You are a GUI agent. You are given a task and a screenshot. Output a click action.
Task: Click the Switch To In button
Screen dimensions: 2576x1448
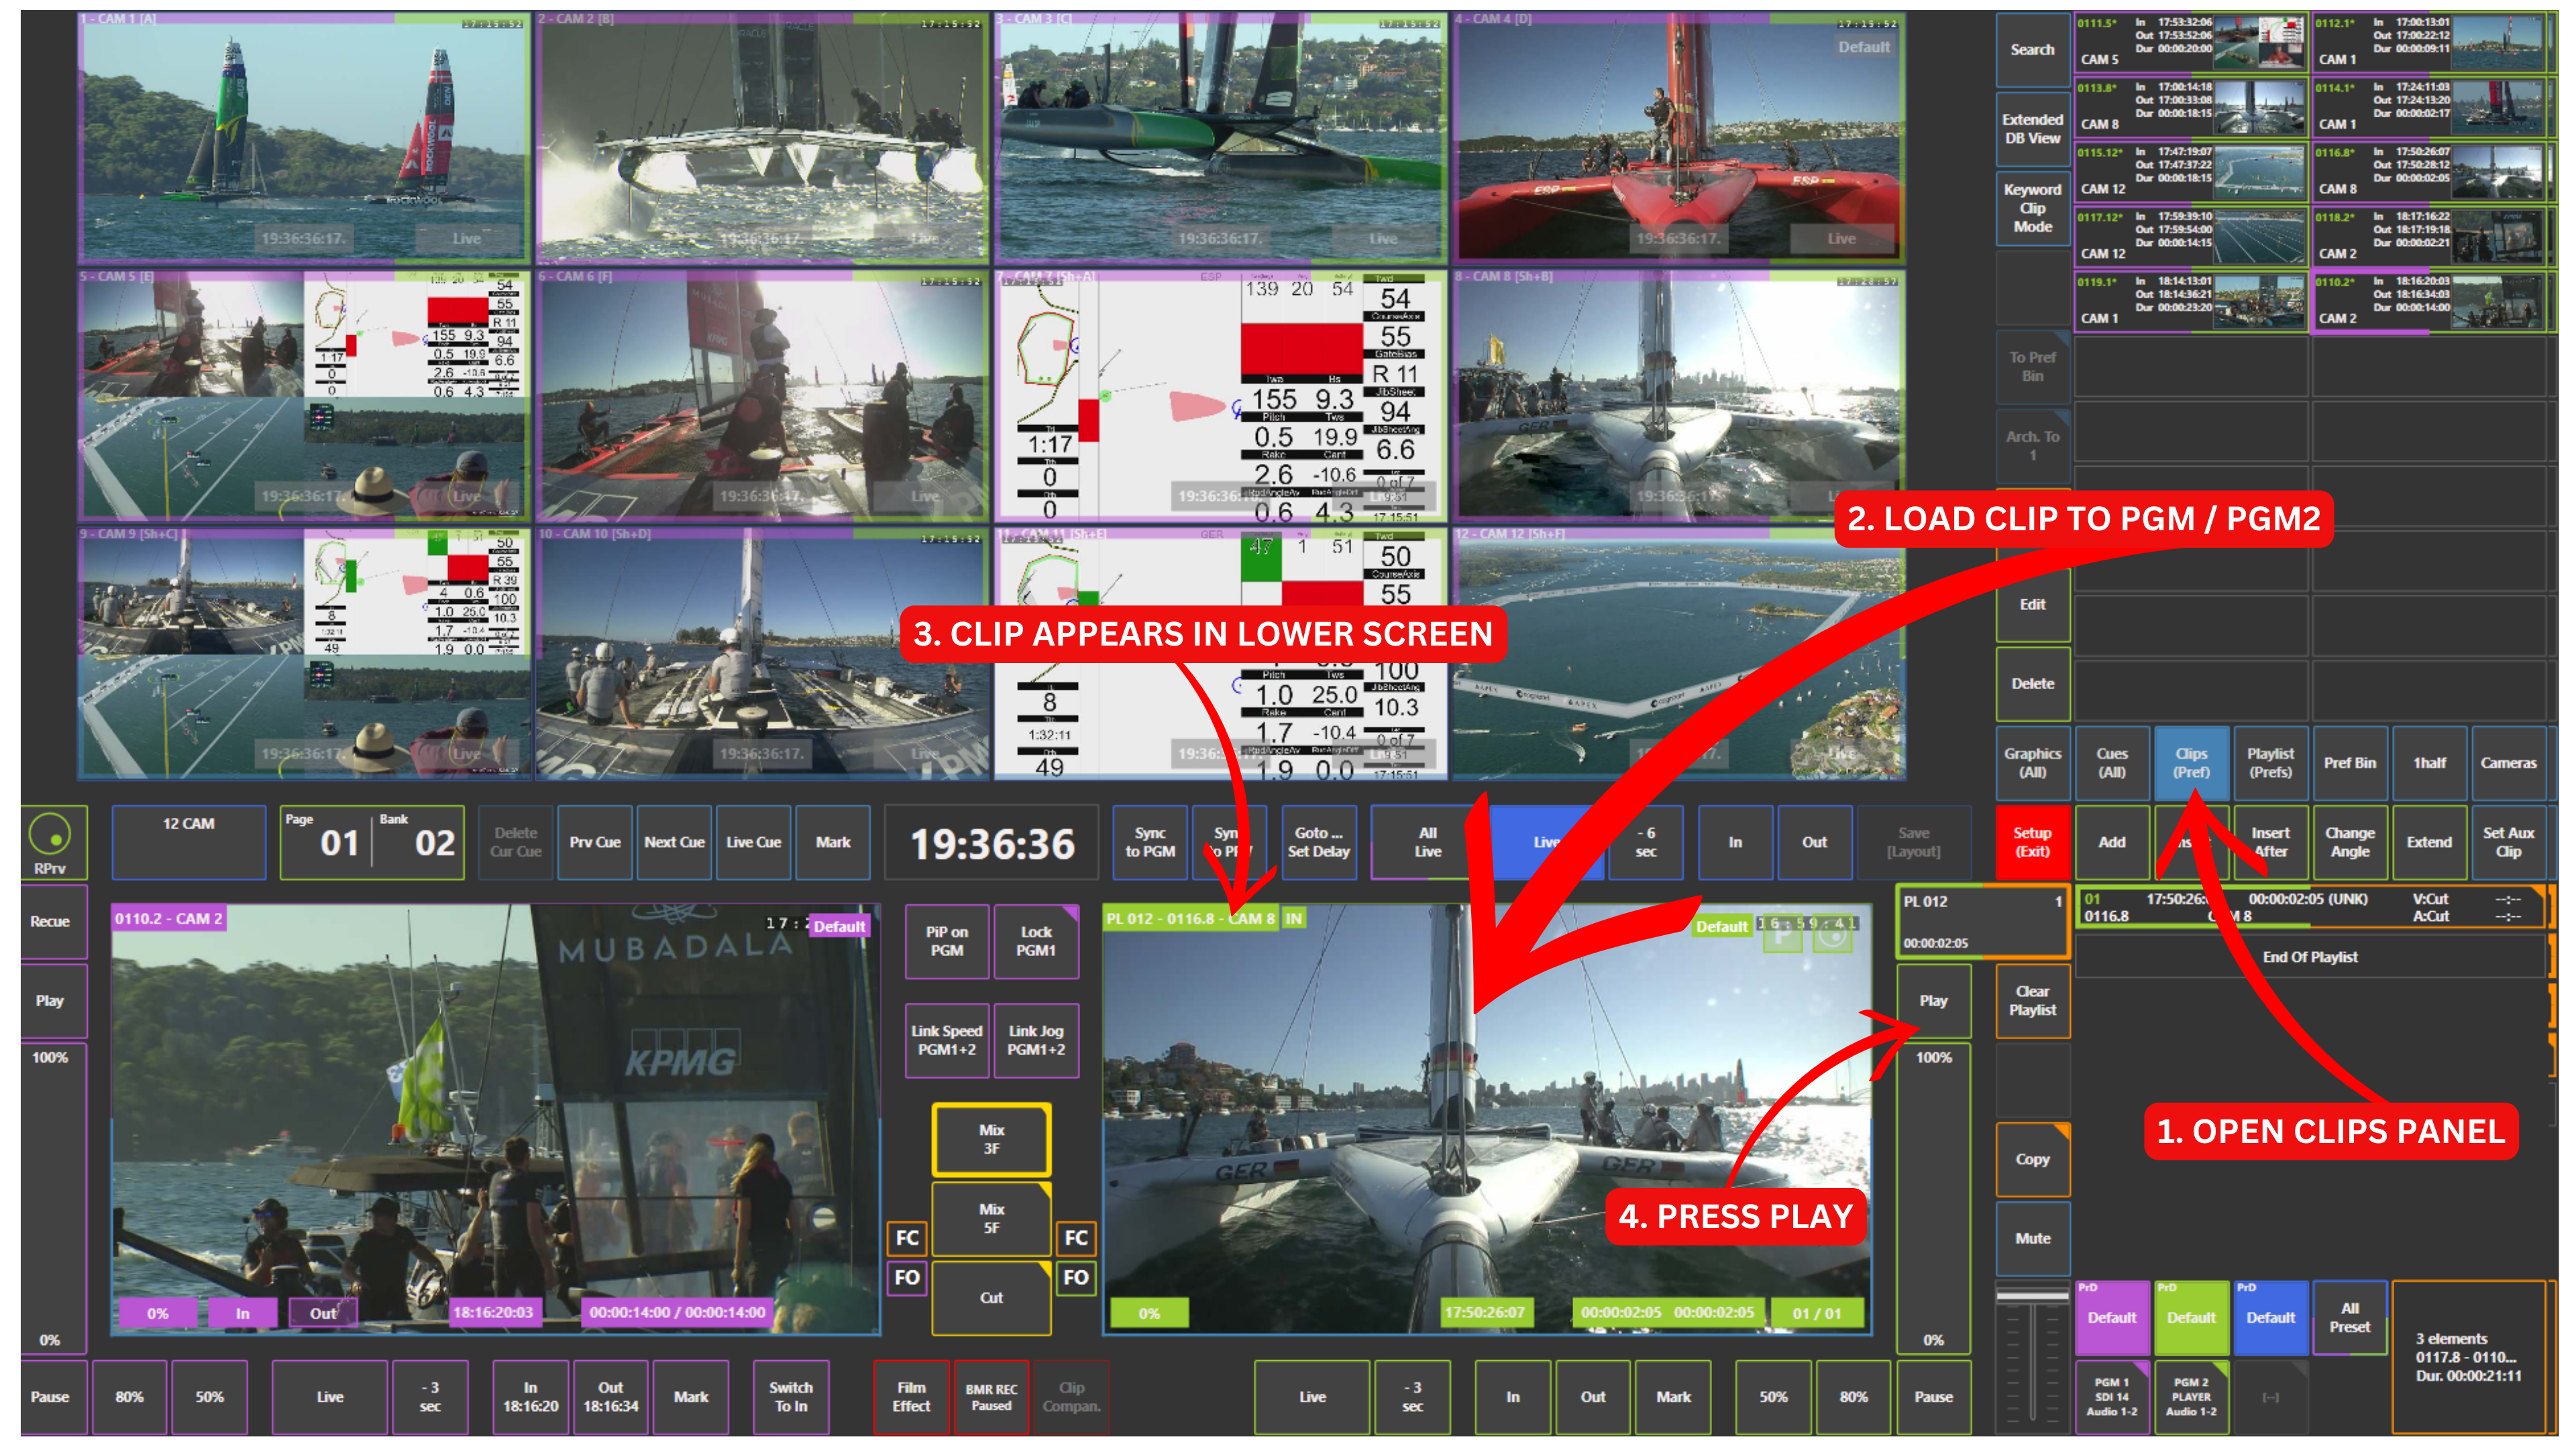click(791, 1397)
